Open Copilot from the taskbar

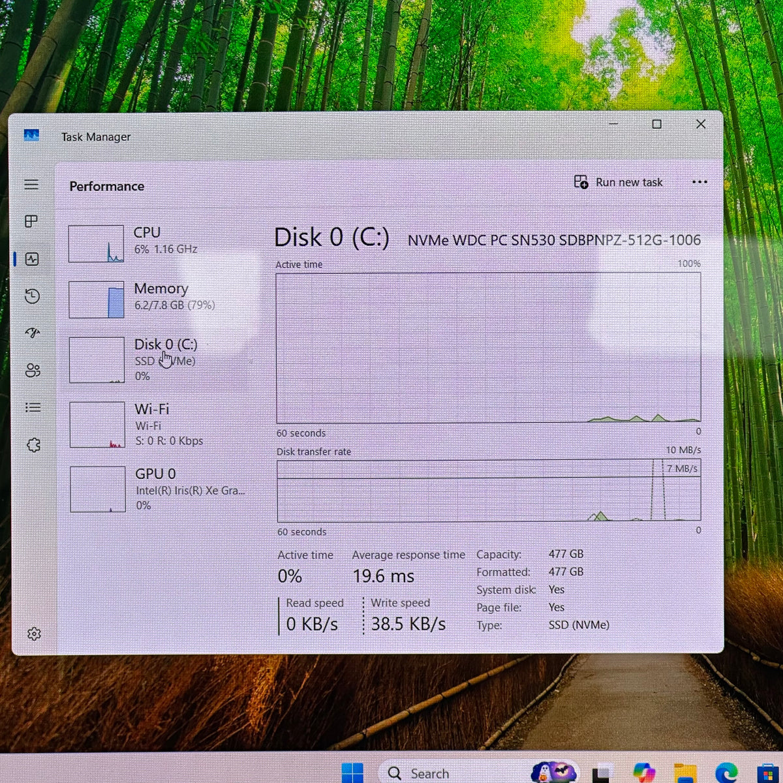643,773
